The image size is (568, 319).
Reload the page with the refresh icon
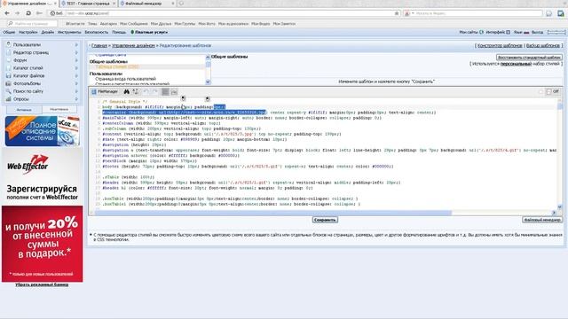(x=28, y=13)
